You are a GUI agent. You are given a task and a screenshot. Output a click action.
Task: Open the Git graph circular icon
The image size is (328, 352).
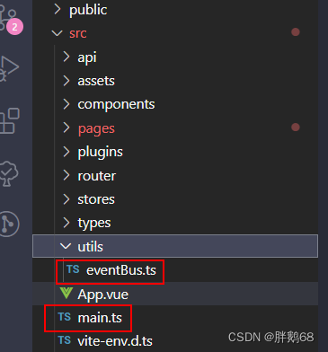[9, 224]
